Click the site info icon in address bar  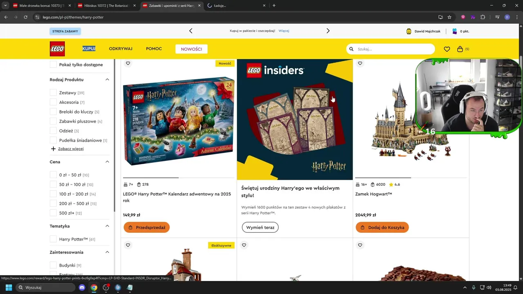pyautogui.click(x=37, y=17)
